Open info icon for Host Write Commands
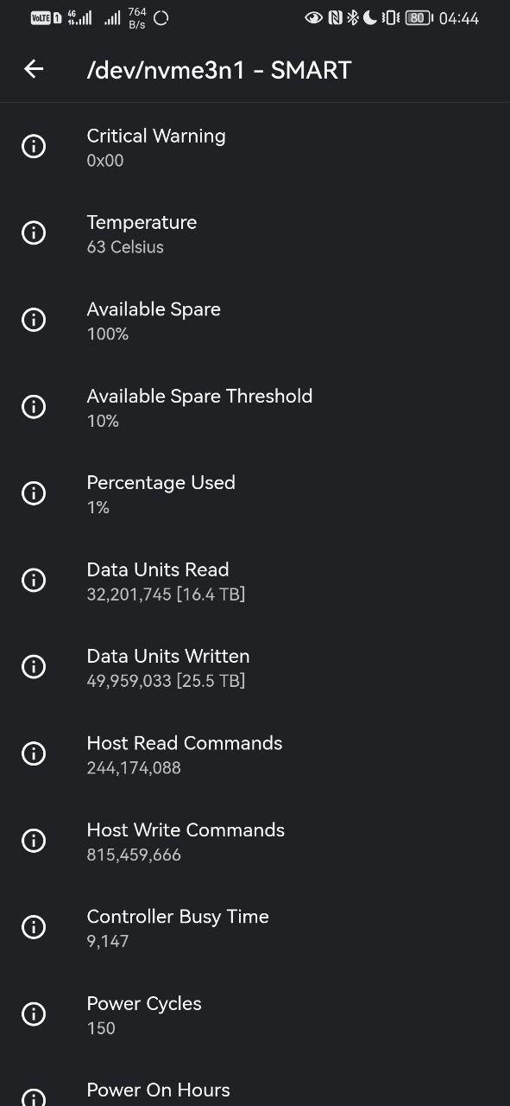 34,840
